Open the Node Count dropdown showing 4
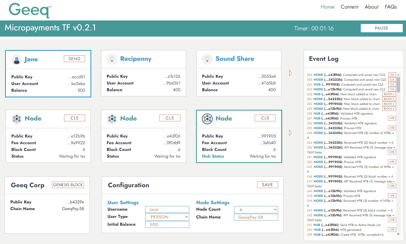 pyautogui.click(x=256, y=210)
